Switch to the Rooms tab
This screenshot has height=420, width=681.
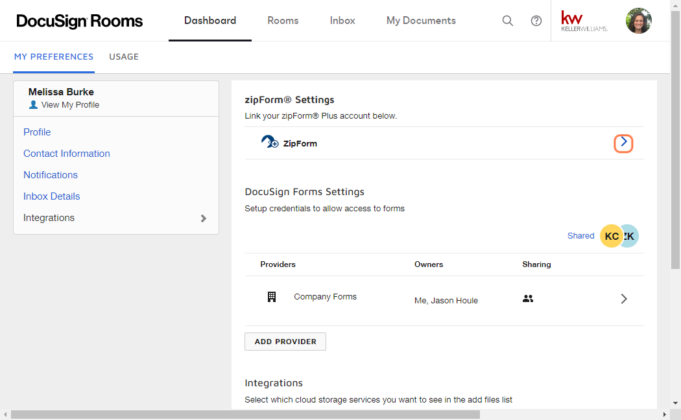click(x=283, y=20)
